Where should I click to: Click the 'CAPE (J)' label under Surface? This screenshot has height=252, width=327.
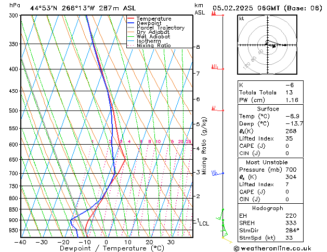[252, 146]
